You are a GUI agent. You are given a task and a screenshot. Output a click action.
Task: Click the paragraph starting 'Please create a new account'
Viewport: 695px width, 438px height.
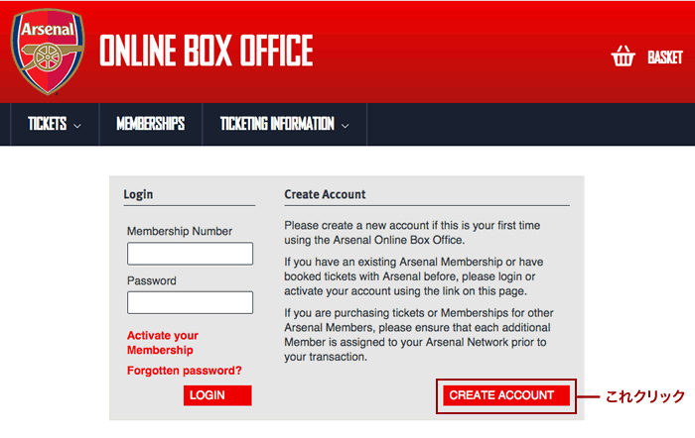pyautogui.click(x=412, y=233)
